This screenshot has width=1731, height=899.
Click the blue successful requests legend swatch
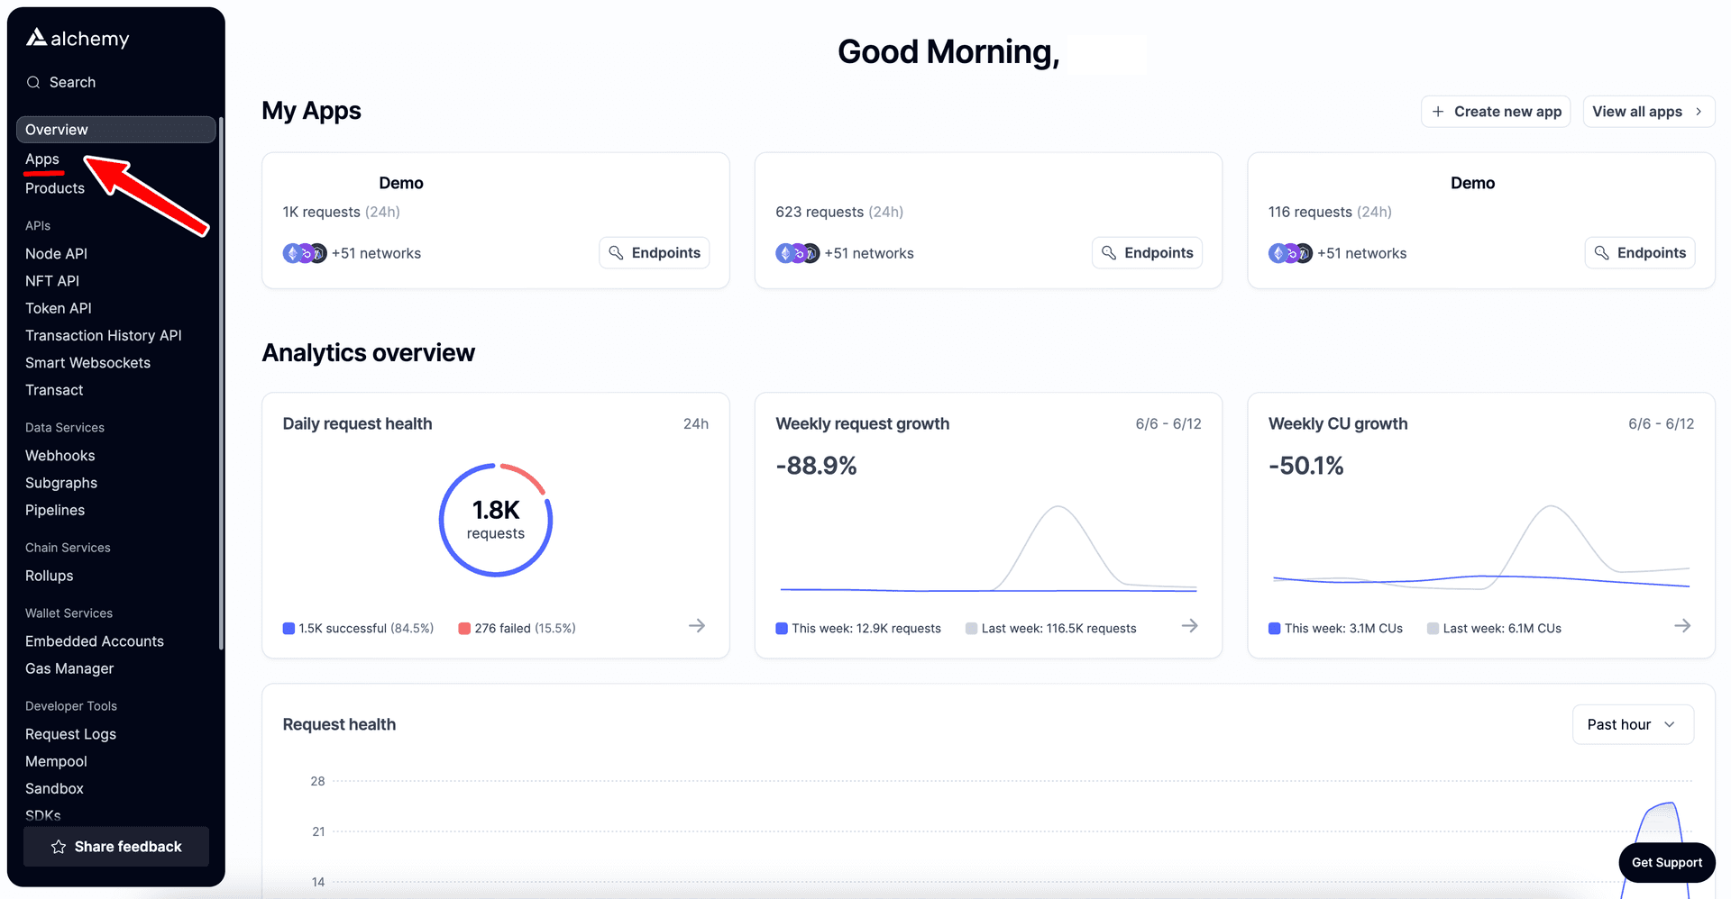pyautogui.click(x=289, y=628)
